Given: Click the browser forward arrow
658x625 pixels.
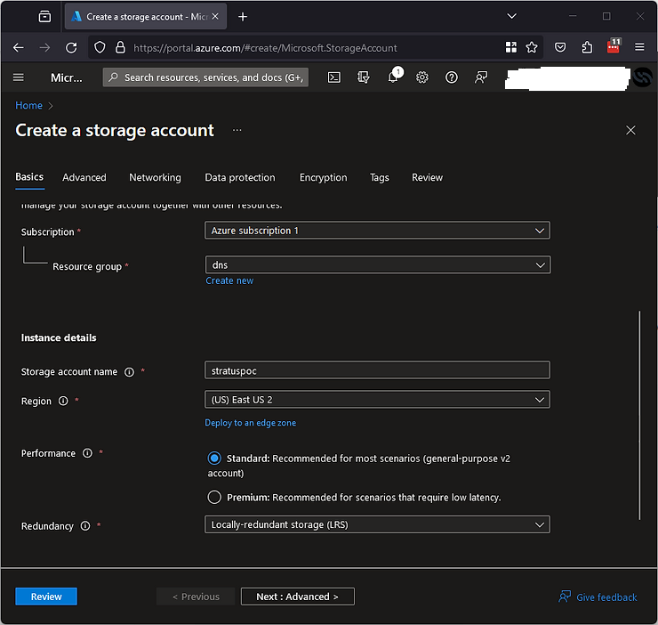Looking at the screenshot, I should pyautogui.click(x=44, y=48).
